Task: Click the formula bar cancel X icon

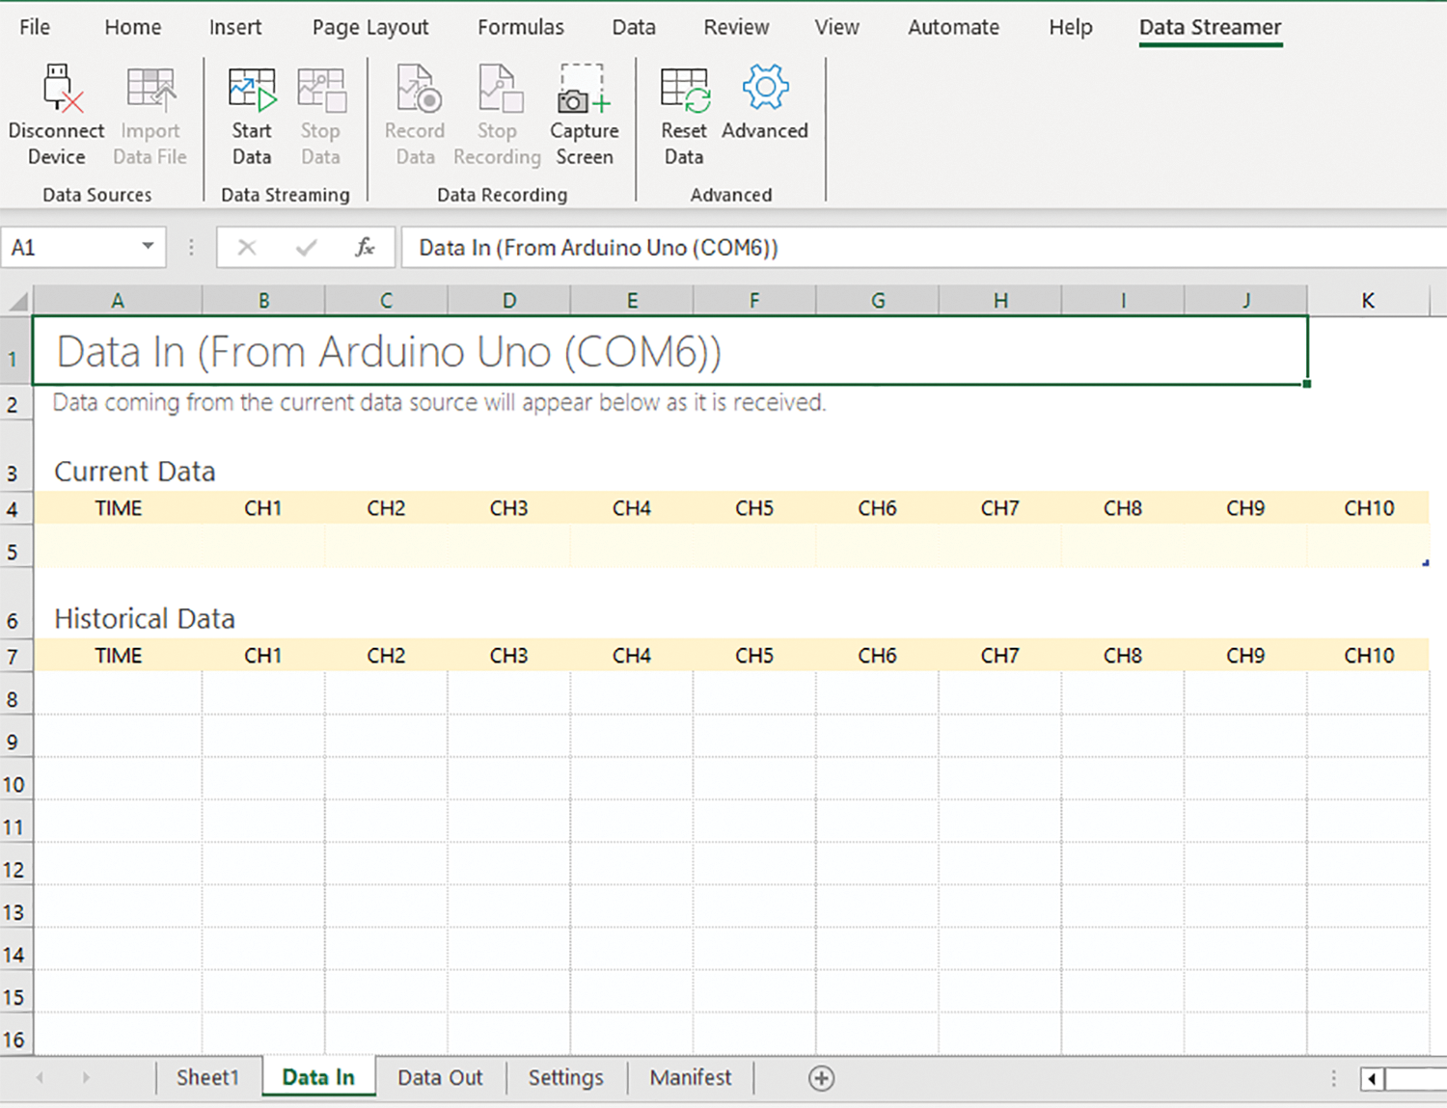Action: click(x=247, y=248)
